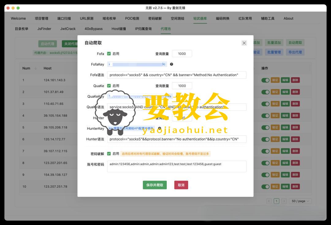This screenshot has width=331, height=225.
Task: Click 验证 for row 123.207.251.78
Action: (x=275, y=187)
